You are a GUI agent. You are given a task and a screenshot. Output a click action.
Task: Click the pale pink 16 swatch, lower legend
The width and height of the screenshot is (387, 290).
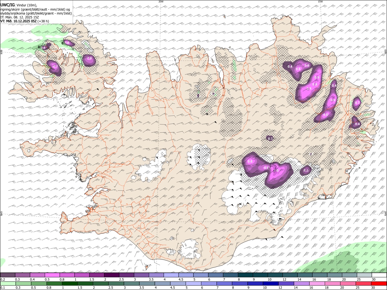pyautogui.click(x=317, y=284)
